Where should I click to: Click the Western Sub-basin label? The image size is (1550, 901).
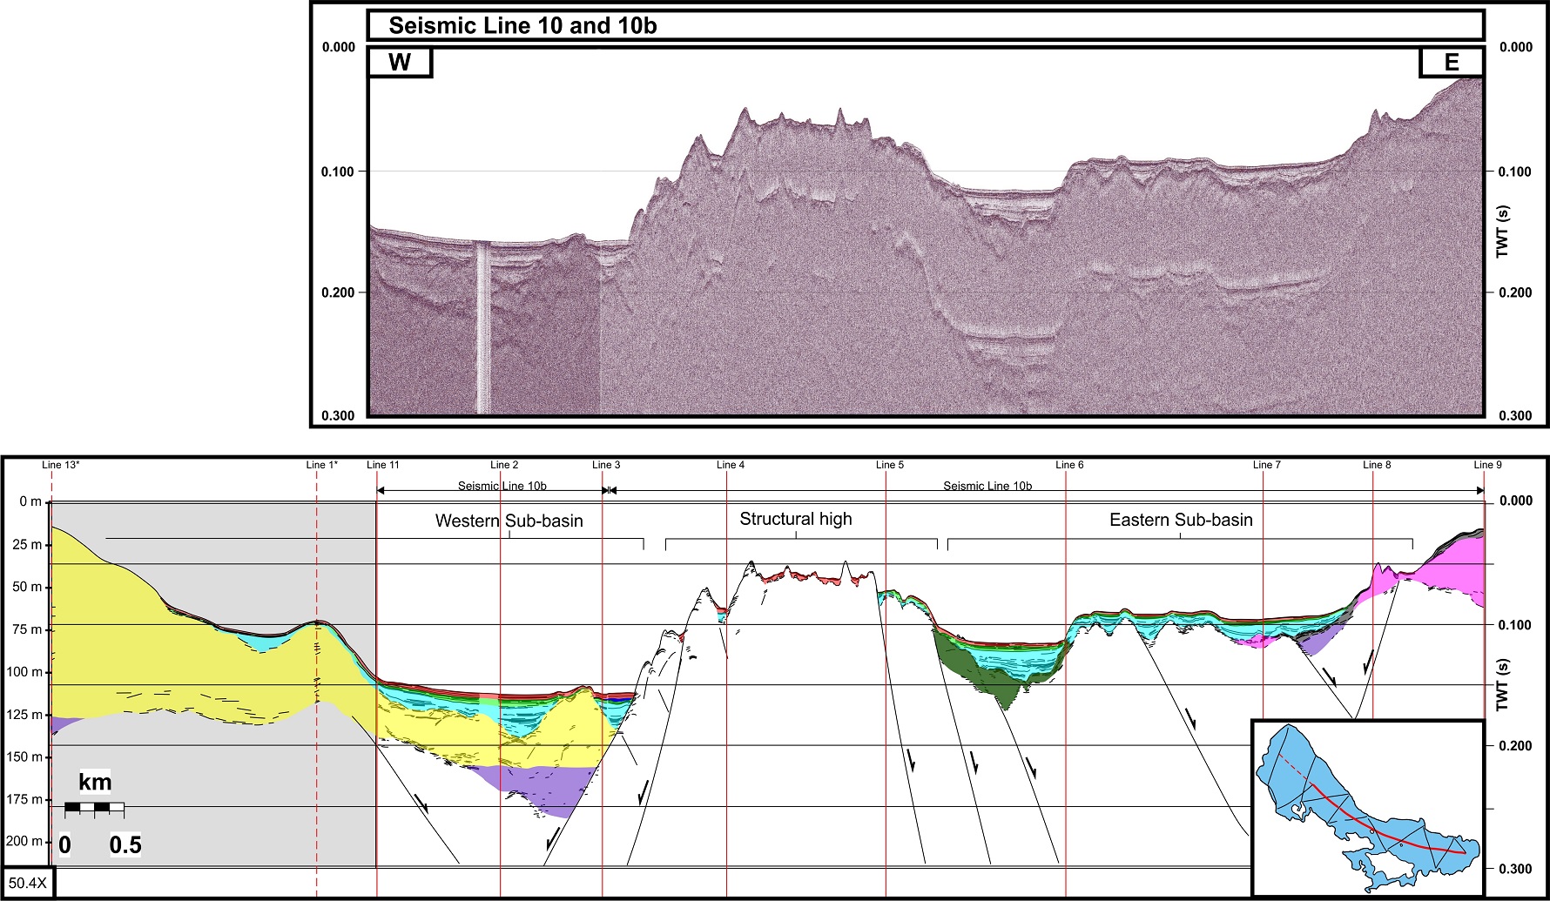[x=509, y=521]
